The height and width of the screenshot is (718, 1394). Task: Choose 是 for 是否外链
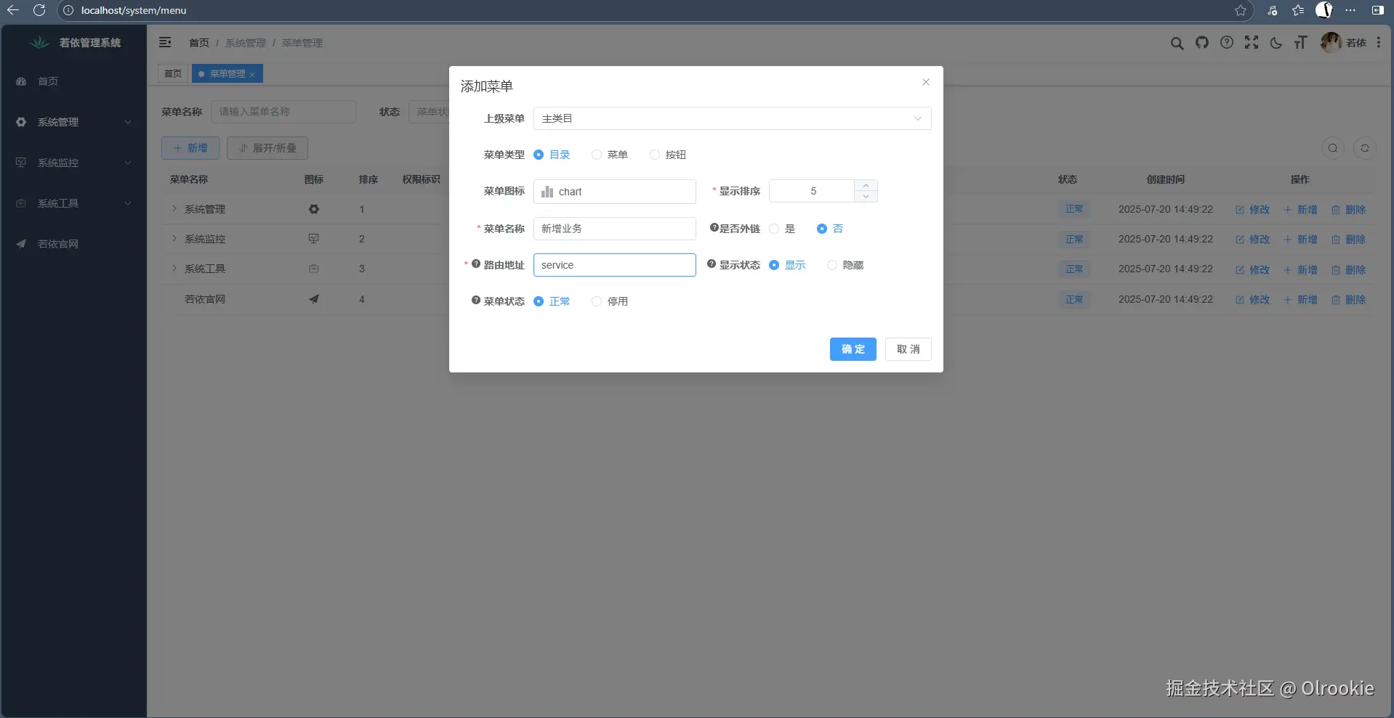[x=782, y=229]
